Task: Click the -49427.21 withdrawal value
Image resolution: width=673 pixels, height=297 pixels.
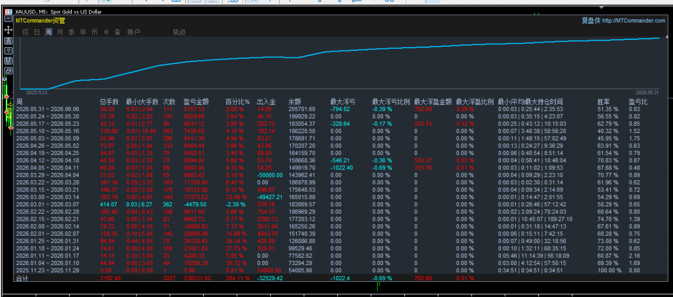Action: [x=269, y=197]
